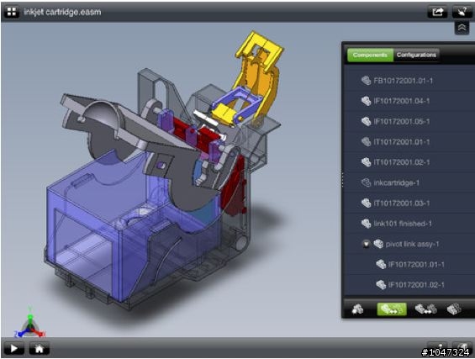The height and width of the screenshot is (359, 475).
Task: Select the IT10172001.02-1 row
Action: pos(410,162)
